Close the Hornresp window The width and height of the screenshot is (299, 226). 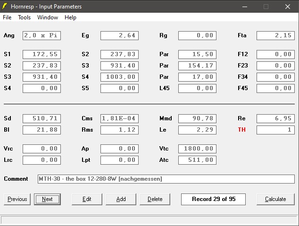[x=288, y=7]
